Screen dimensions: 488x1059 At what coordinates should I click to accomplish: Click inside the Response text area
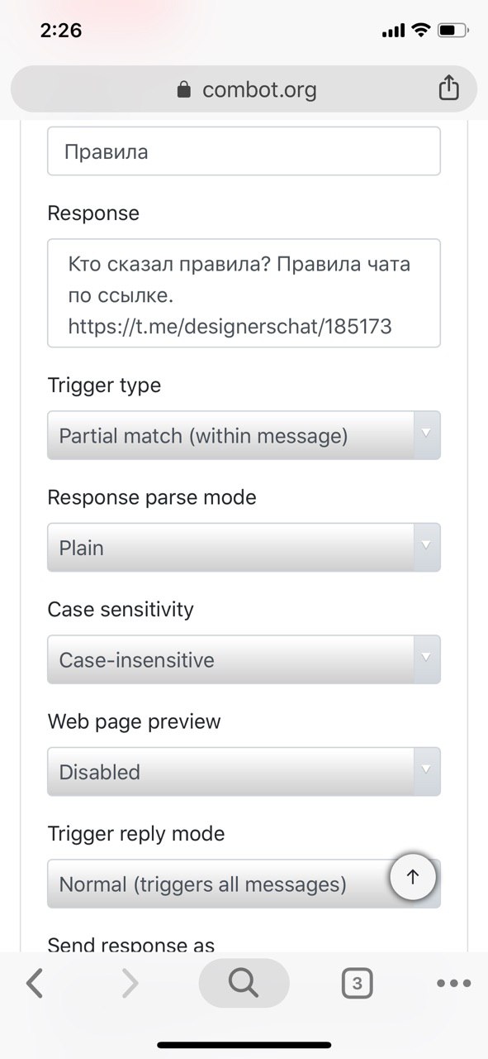tap(244, 293)
